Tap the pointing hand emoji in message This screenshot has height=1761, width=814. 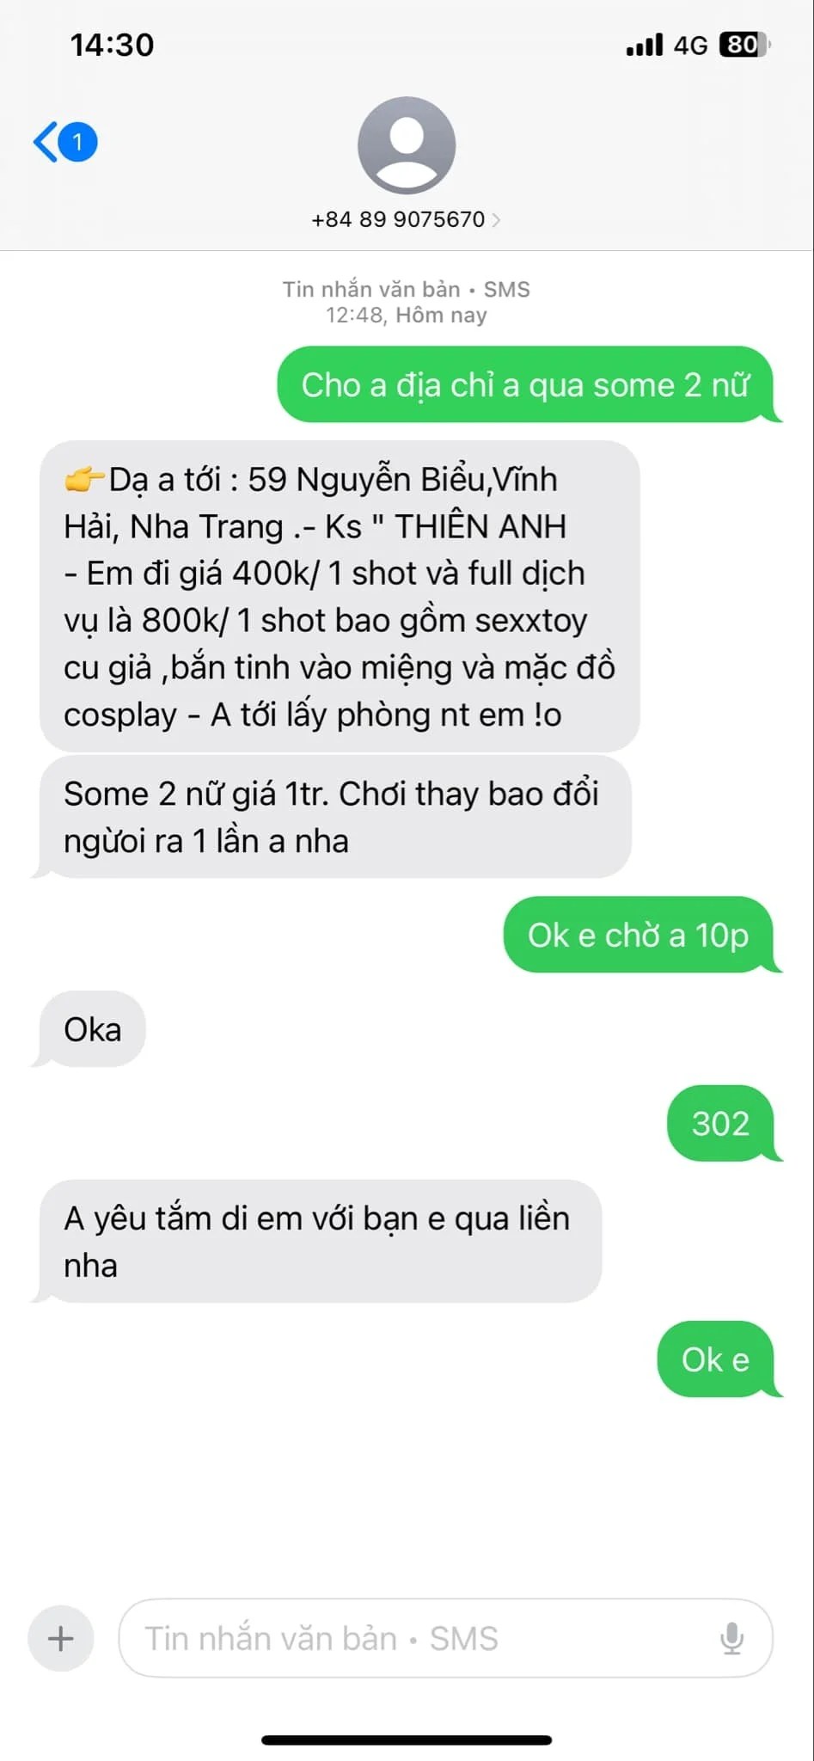tap(84, 479)
